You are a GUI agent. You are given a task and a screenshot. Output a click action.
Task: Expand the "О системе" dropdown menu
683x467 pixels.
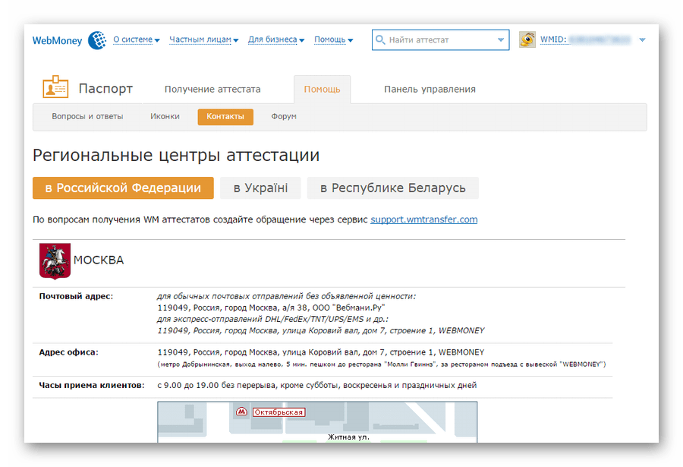coord(136,39)
